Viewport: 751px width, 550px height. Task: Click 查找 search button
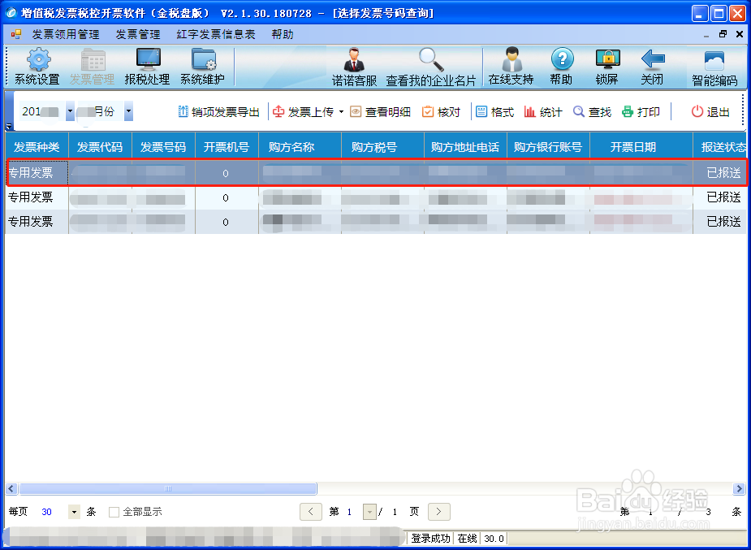(593, 112)
